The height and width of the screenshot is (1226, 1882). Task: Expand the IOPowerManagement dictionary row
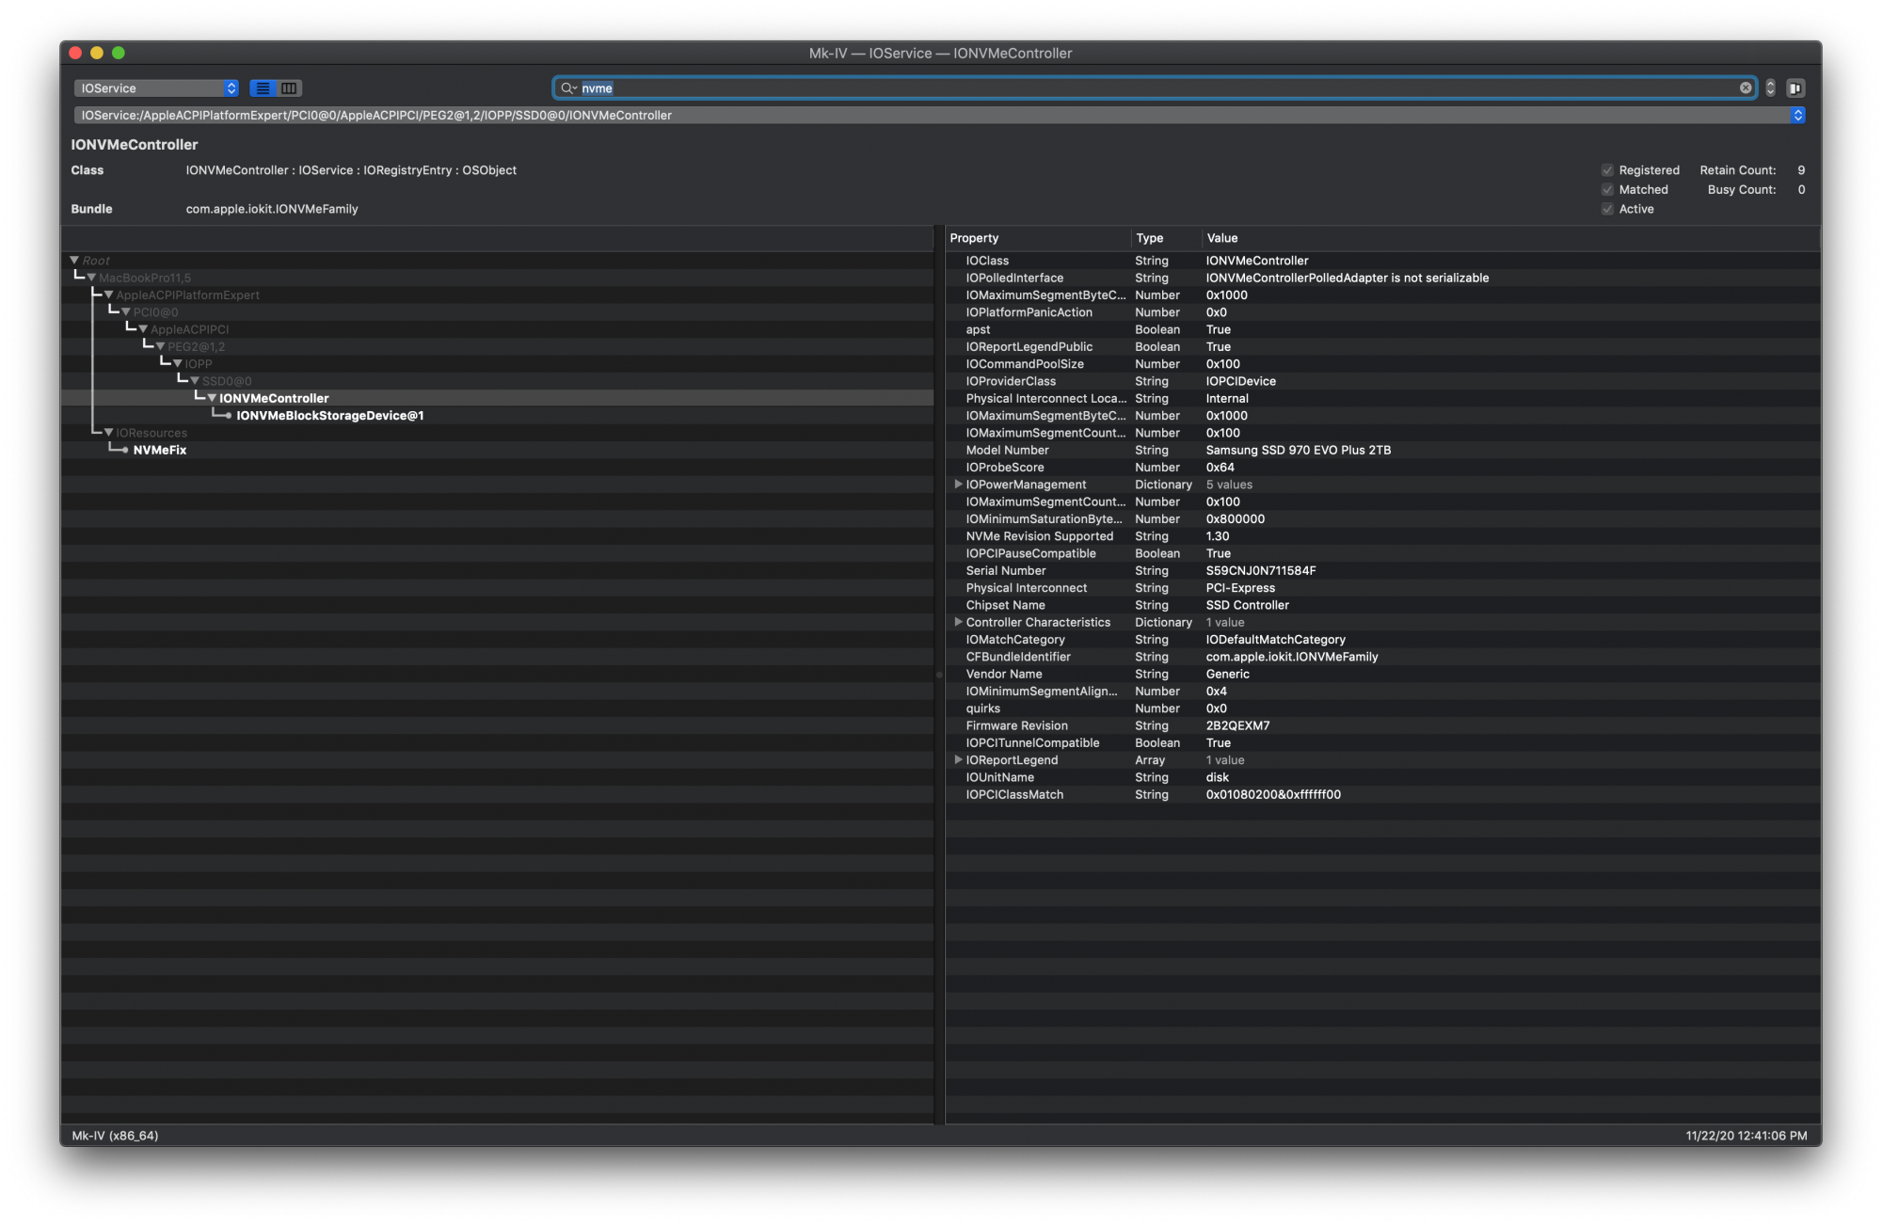coord(958,485)
